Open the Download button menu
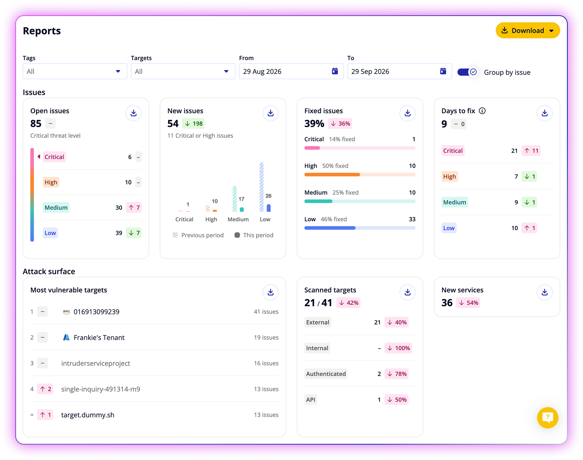Viewport: 583px width, 460px height. coord(528,31)
